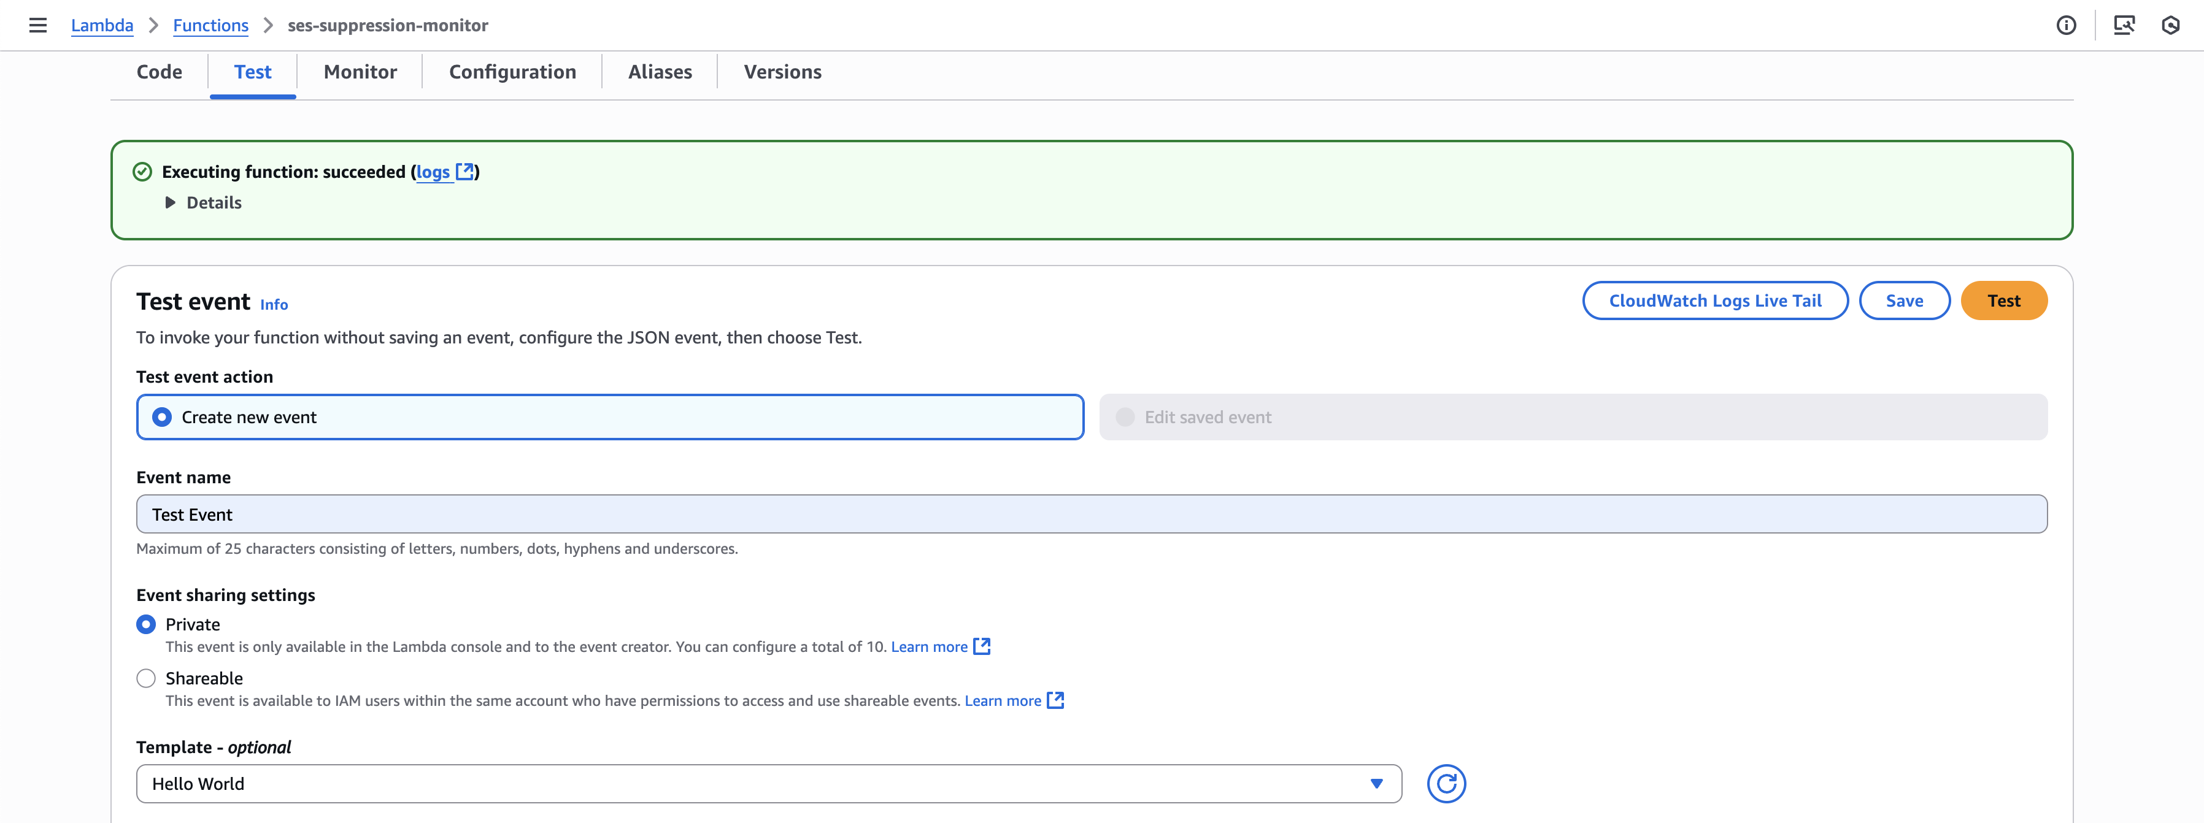Navigate to Functions breadcrumb link
The width and height of the screenshot is (2204, 823).
tap(210, 25)
